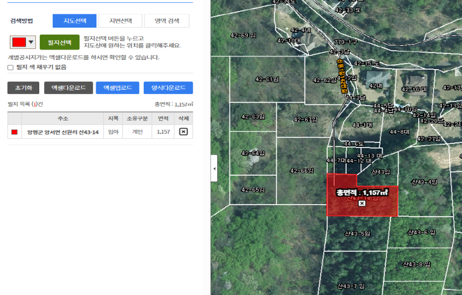Click the red square icon in parcel row
462x295 pixels.
tap(14, 132)
